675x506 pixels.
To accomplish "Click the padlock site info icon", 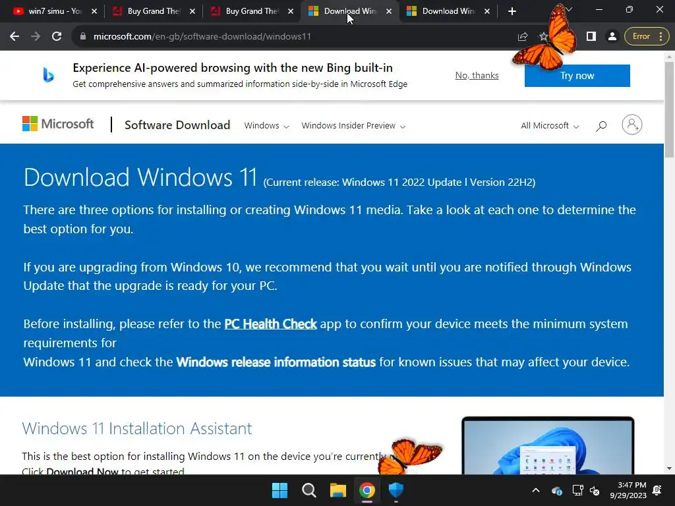I will tap(83, 37).
